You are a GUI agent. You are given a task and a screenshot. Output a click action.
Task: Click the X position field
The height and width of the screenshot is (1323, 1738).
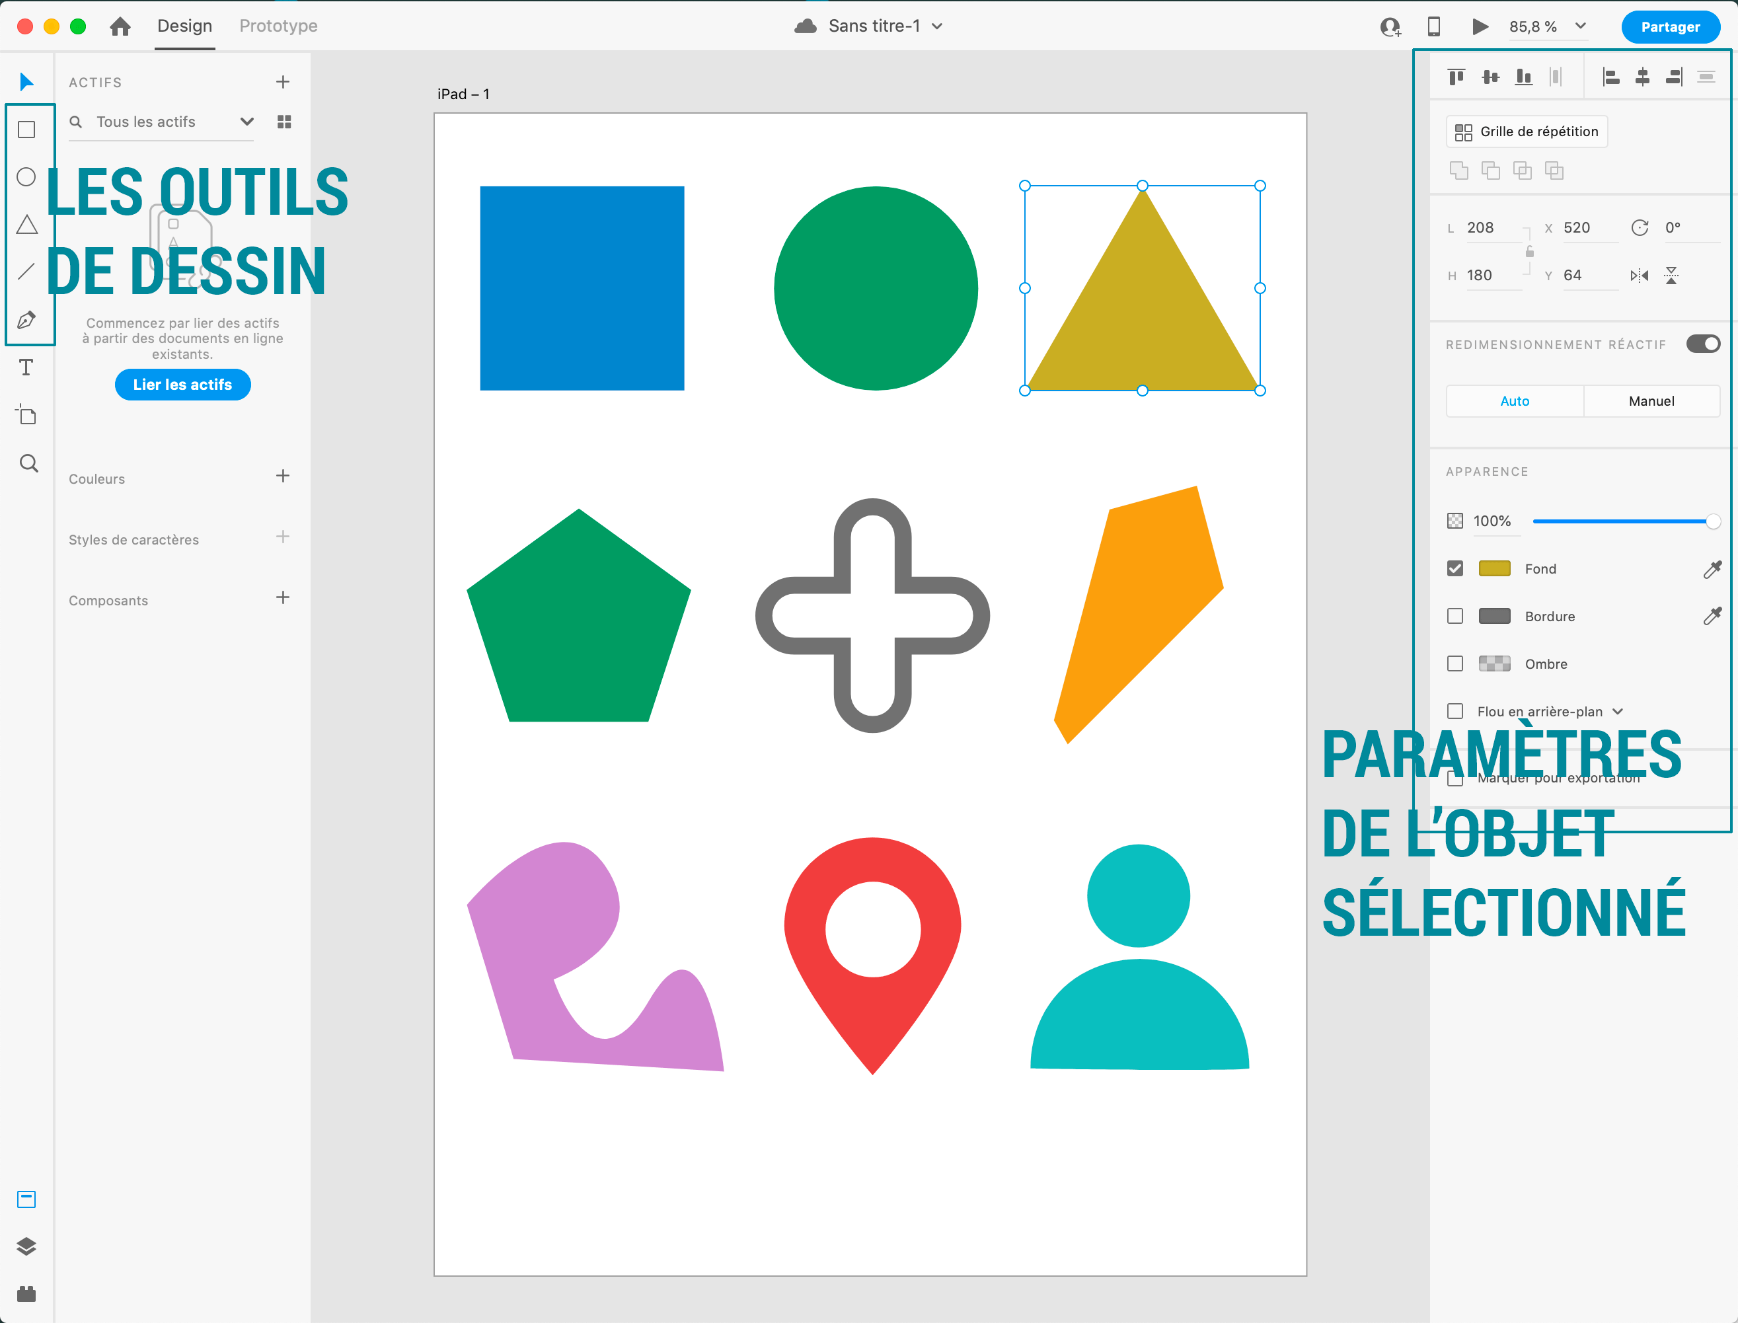(x=1591, y=227)
